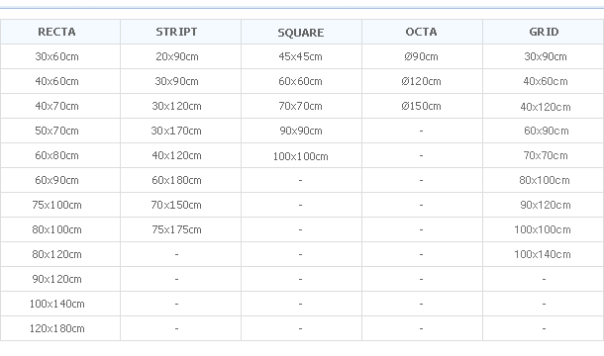This screenshot has width=604, height=356.
Task: Select the 45x45cm cell under SQUARE
Action: (x=301, y=56)
